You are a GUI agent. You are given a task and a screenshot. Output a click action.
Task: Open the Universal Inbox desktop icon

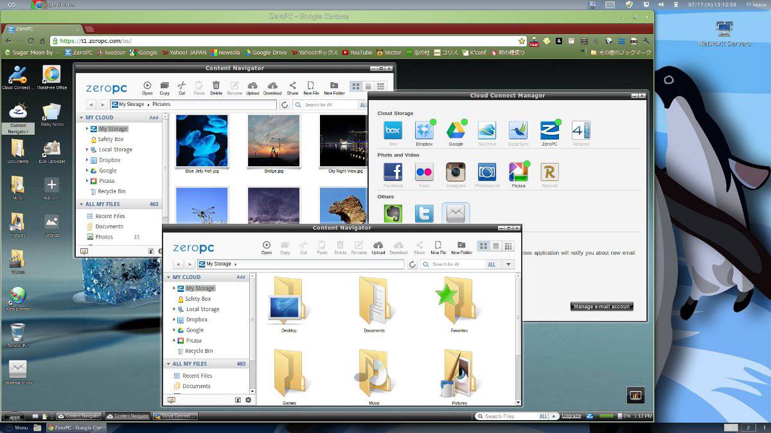[17, 373]
